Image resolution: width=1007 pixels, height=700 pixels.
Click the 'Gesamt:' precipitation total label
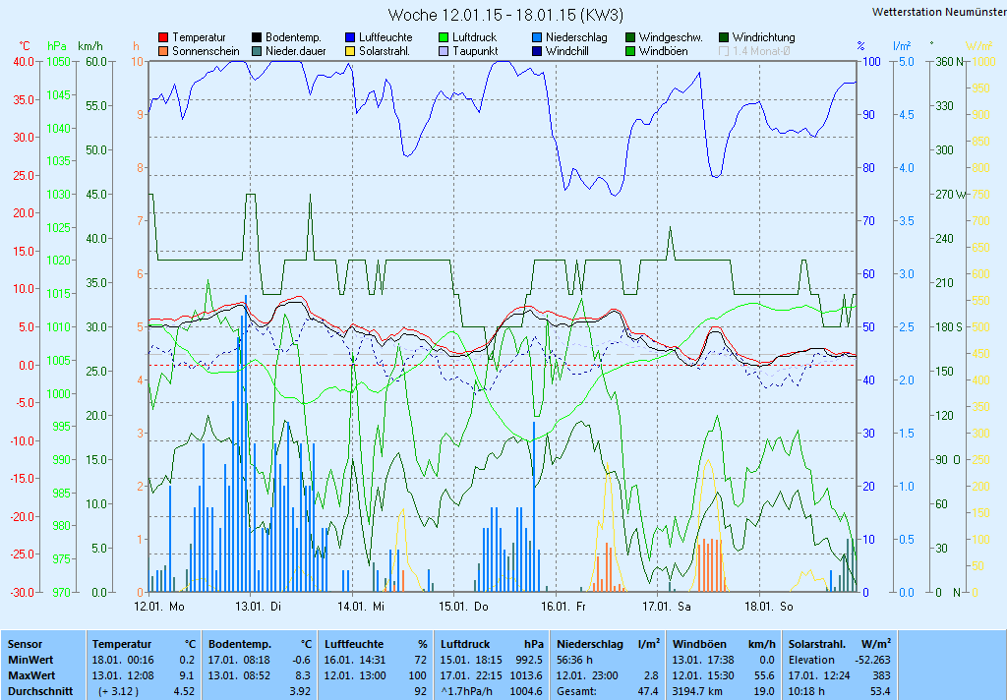576,692
